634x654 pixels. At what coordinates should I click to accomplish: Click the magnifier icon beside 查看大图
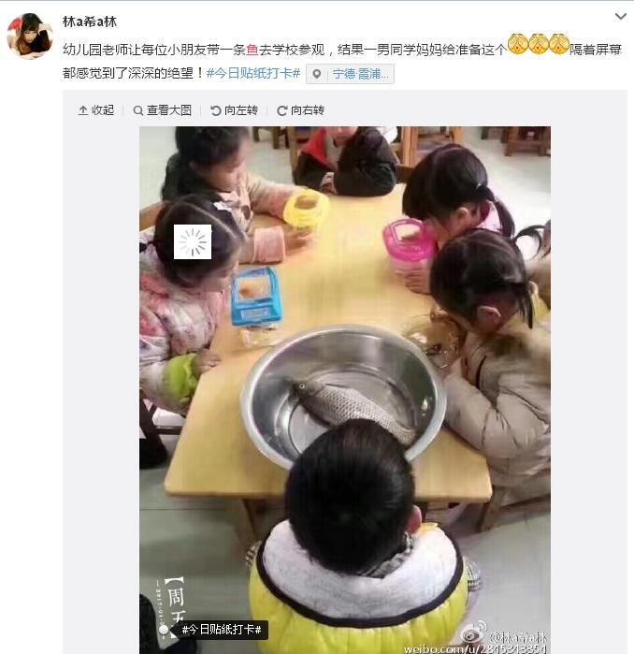click(x=138, y=110)
